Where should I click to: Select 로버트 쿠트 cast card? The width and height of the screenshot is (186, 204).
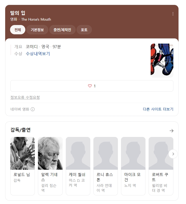tap(161, 166)
